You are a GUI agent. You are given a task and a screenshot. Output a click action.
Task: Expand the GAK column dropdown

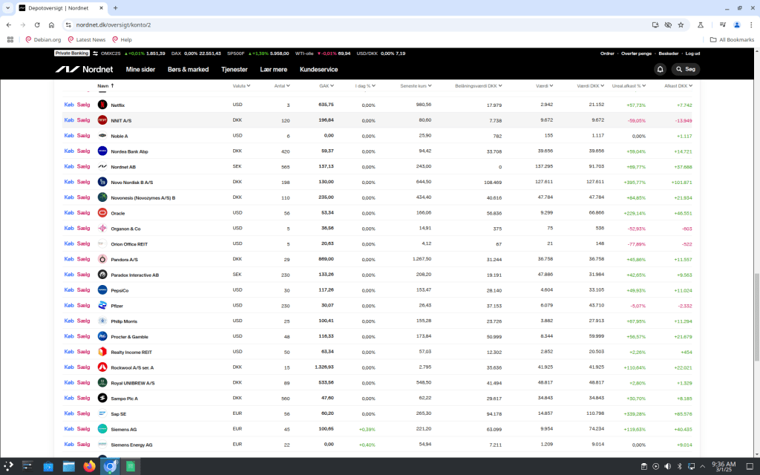click(332, 86)
